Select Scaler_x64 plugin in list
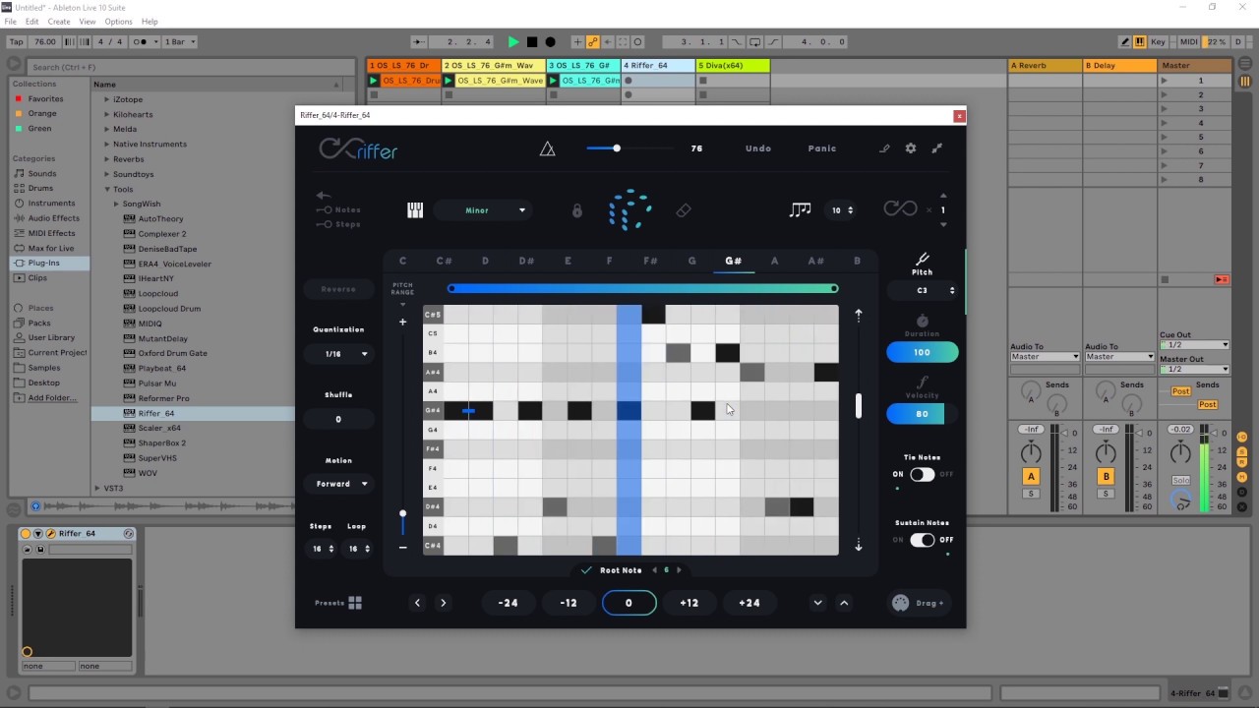The image size is (1259, 708). [159, 428]
